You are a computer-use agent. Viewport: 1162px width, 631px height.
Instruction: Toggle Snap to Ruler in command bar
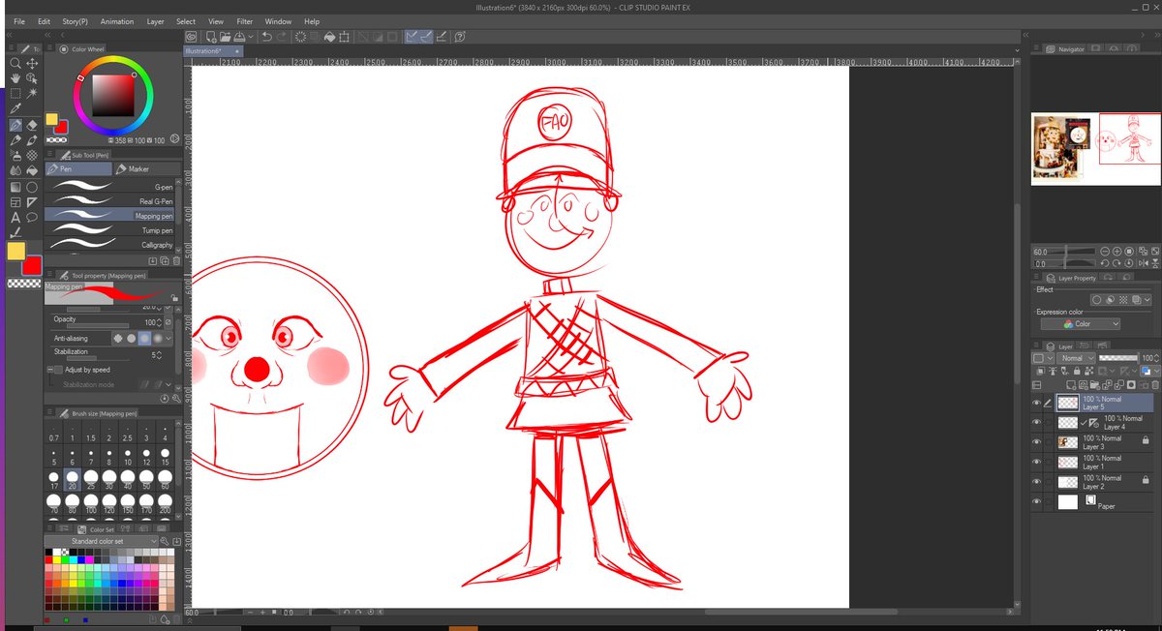tap(412, 37)
